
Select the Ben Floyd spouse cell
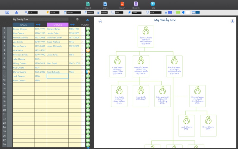pyautogui.click(x=58, y=63)
